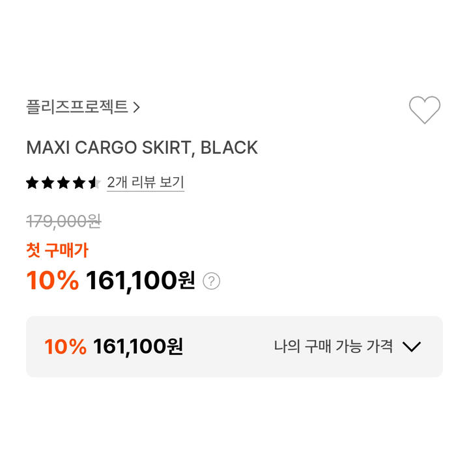Image resolution: width=469 pixels, height=469 pixels.
Task: Click the orange 10% inside the gray box
Action: [x=66, y=347]
